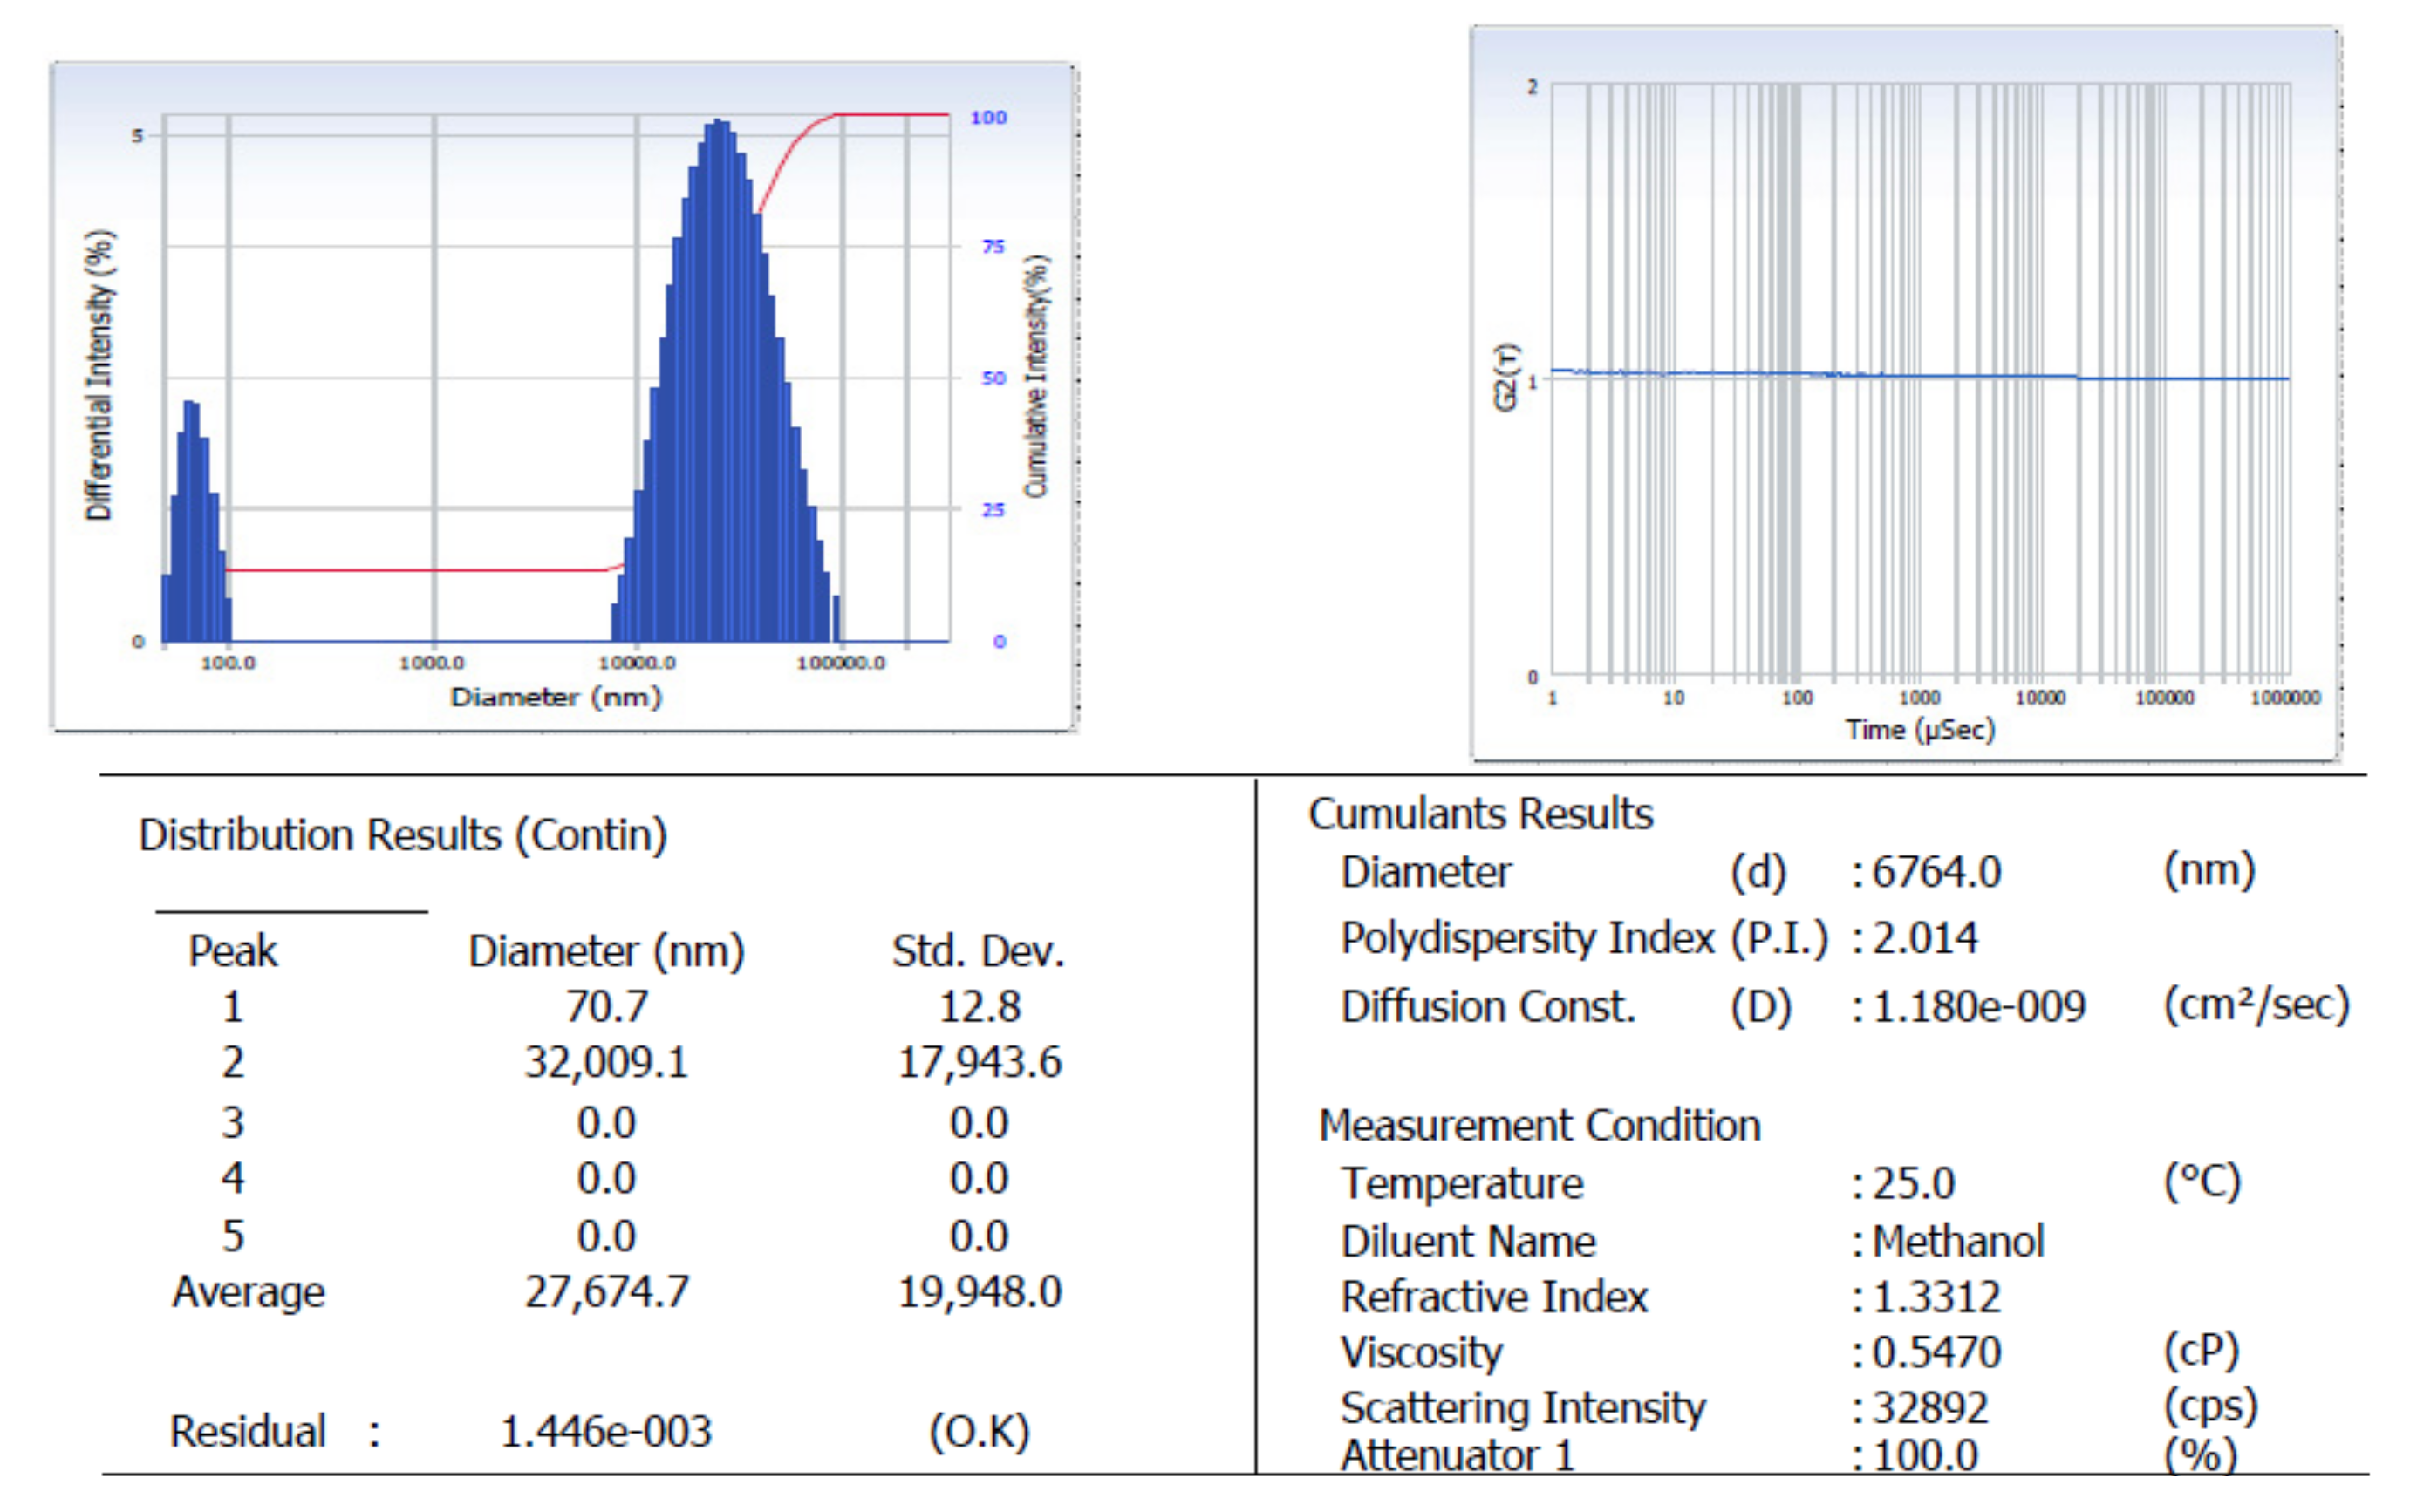Select Distribution Results (Contin) heading
Viewport: 2410px width, 1512px height.
click(402, 835)
